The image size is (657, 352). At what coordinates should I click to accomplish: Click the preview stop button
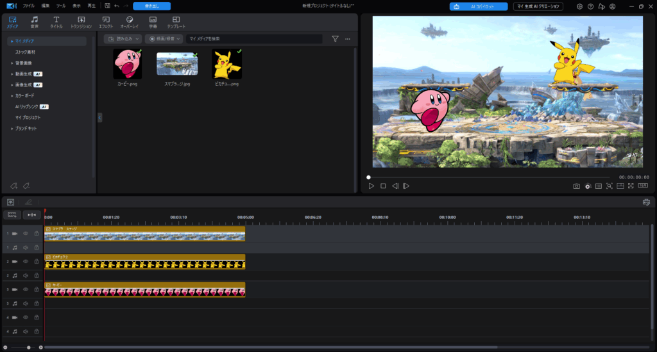click(383, 186)
